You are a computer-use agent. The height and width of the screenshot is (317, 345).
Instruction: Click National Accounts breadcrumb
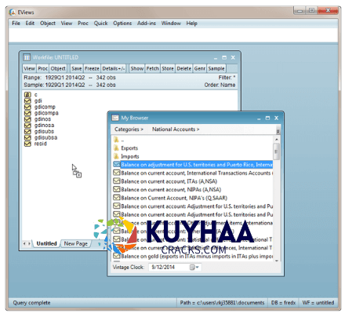coord(176,129)
